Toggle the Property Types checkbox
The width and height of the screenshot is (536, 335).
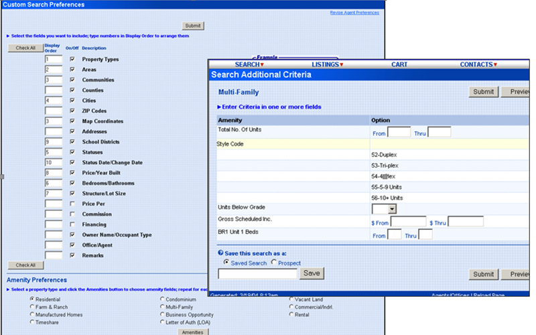tap(72, 60)
